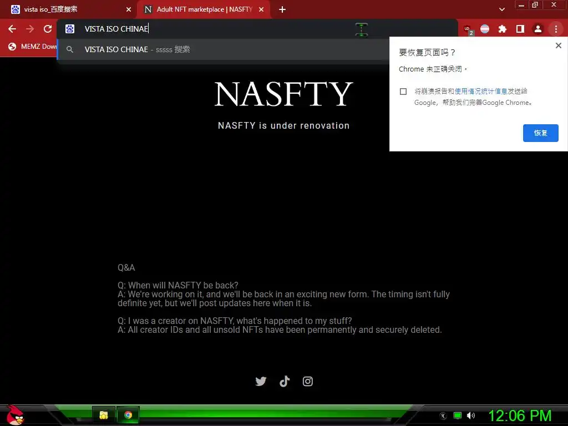Click the address bar text VISTA ISO CHINAE

pos(116,29)
